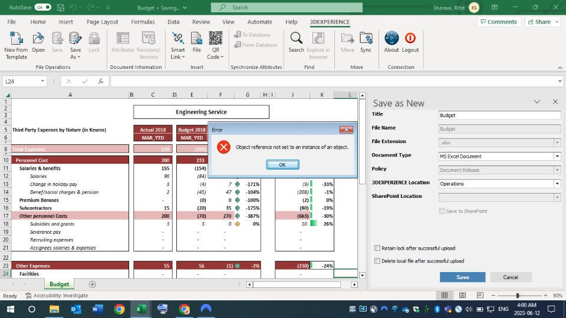Open Excel from the taskbar
The width and height of the screenshot is (566, 318).
141,309
